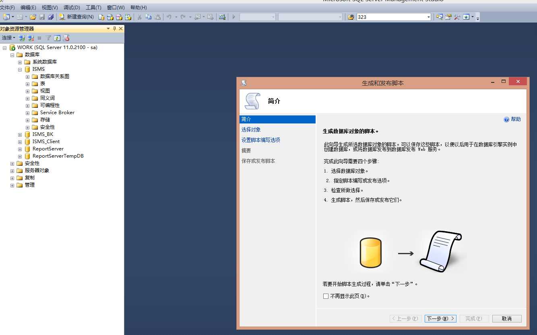Click the DMX query toolbar icon
Image resolution: width=537 pixels, height=335 pixels.
[x=119, y=17]
